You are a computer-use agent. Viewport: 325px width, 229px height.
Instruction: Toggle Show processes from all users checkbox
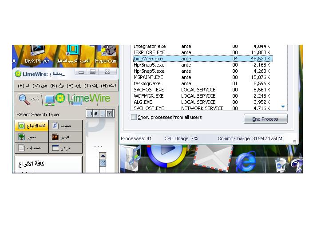click(x=134, y=117)
